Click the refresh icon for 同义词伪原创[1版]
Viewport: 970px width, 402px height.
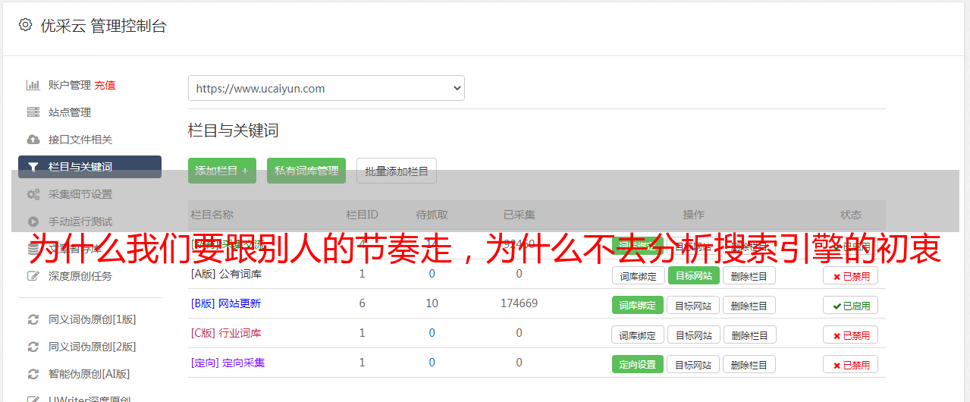tap(33, 319)
